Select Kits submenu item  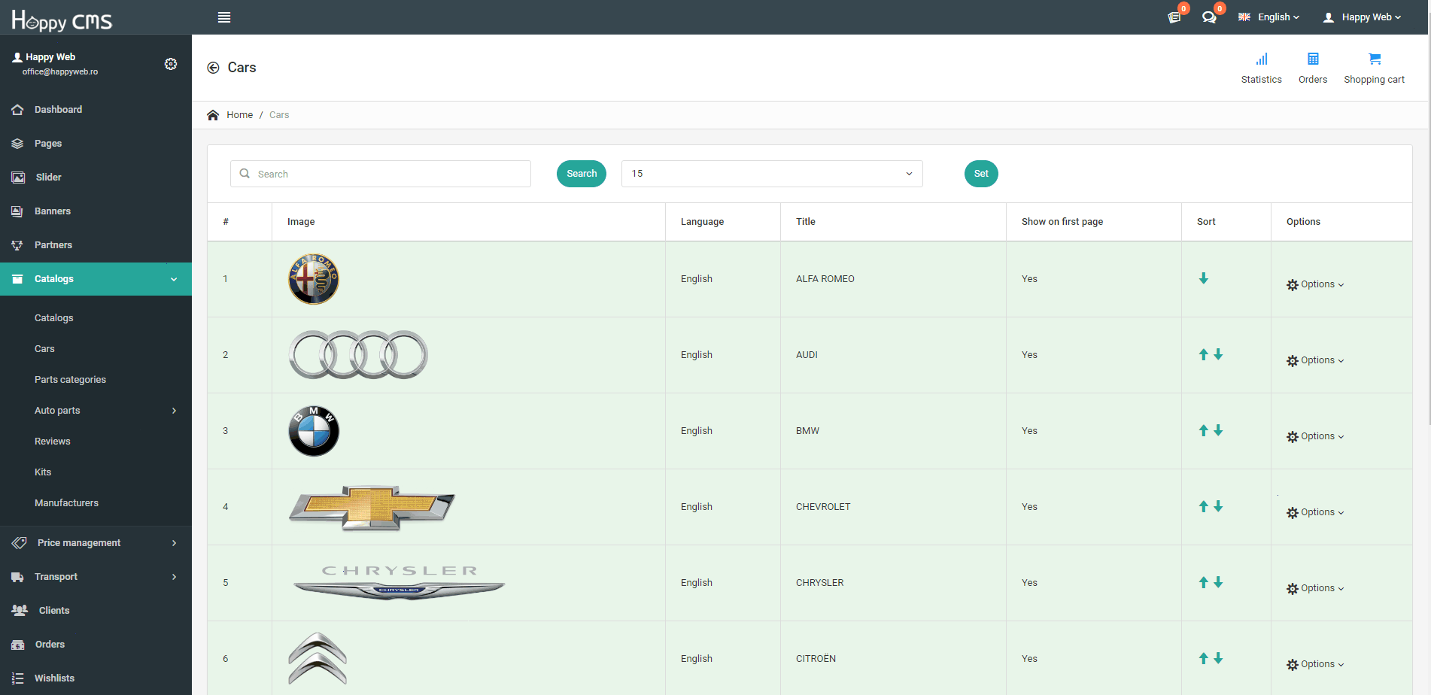pos(43,472)
